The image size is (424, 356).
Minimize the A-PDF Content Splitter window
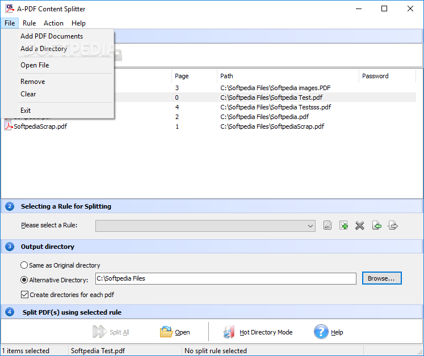(x=359, y=9)
